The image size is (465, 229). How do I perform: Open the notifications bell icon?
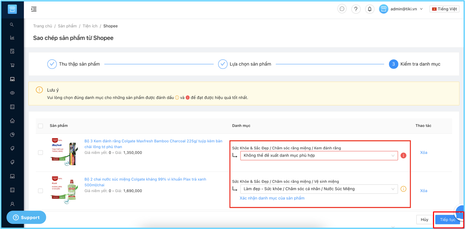coord(370,9)
